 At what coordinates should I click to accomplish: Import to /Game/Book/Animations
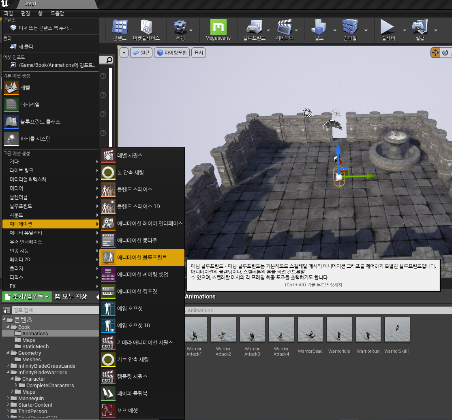point(50,65)
